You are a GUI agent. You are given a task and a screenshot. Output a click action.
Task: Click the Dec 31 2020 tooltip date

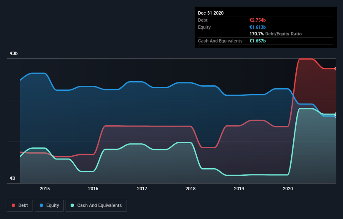click(x=211, y=13)
